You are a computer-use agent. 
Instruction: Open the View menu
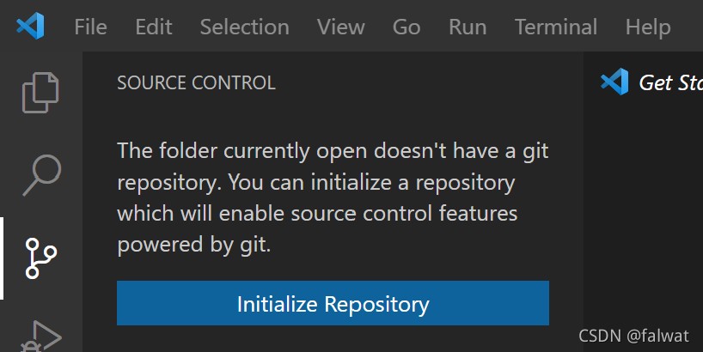(x=340, y=27)
